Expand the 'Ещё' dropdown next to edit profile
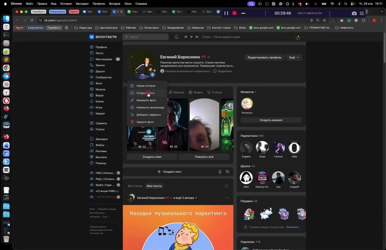Viewport: 386px width, 250px height. click(294, 57)
